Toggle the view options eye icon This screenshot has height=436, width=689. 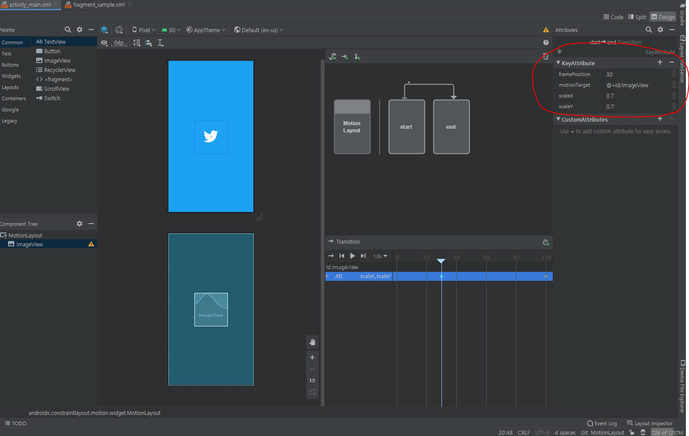(x=104, y=43)
